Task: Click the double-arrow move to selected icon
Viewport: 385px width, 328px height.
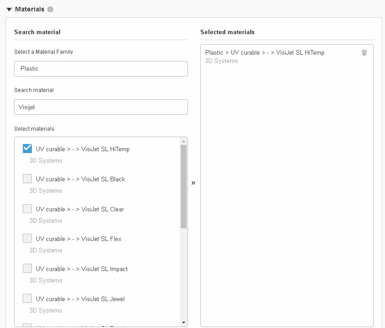Action: click(x=193, y=183)
